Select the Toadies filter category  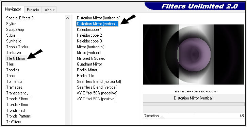pos(13,70)
